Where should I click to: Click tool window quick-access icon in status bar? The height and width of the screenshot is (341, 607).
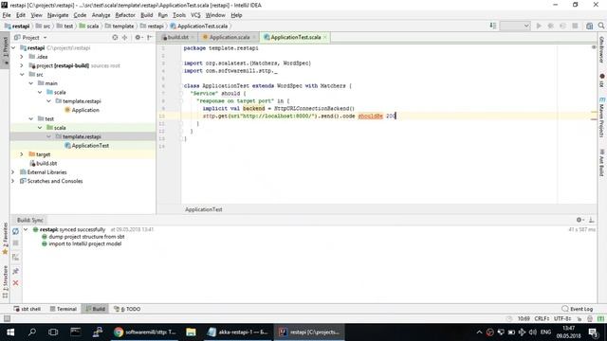pos(7,318)
